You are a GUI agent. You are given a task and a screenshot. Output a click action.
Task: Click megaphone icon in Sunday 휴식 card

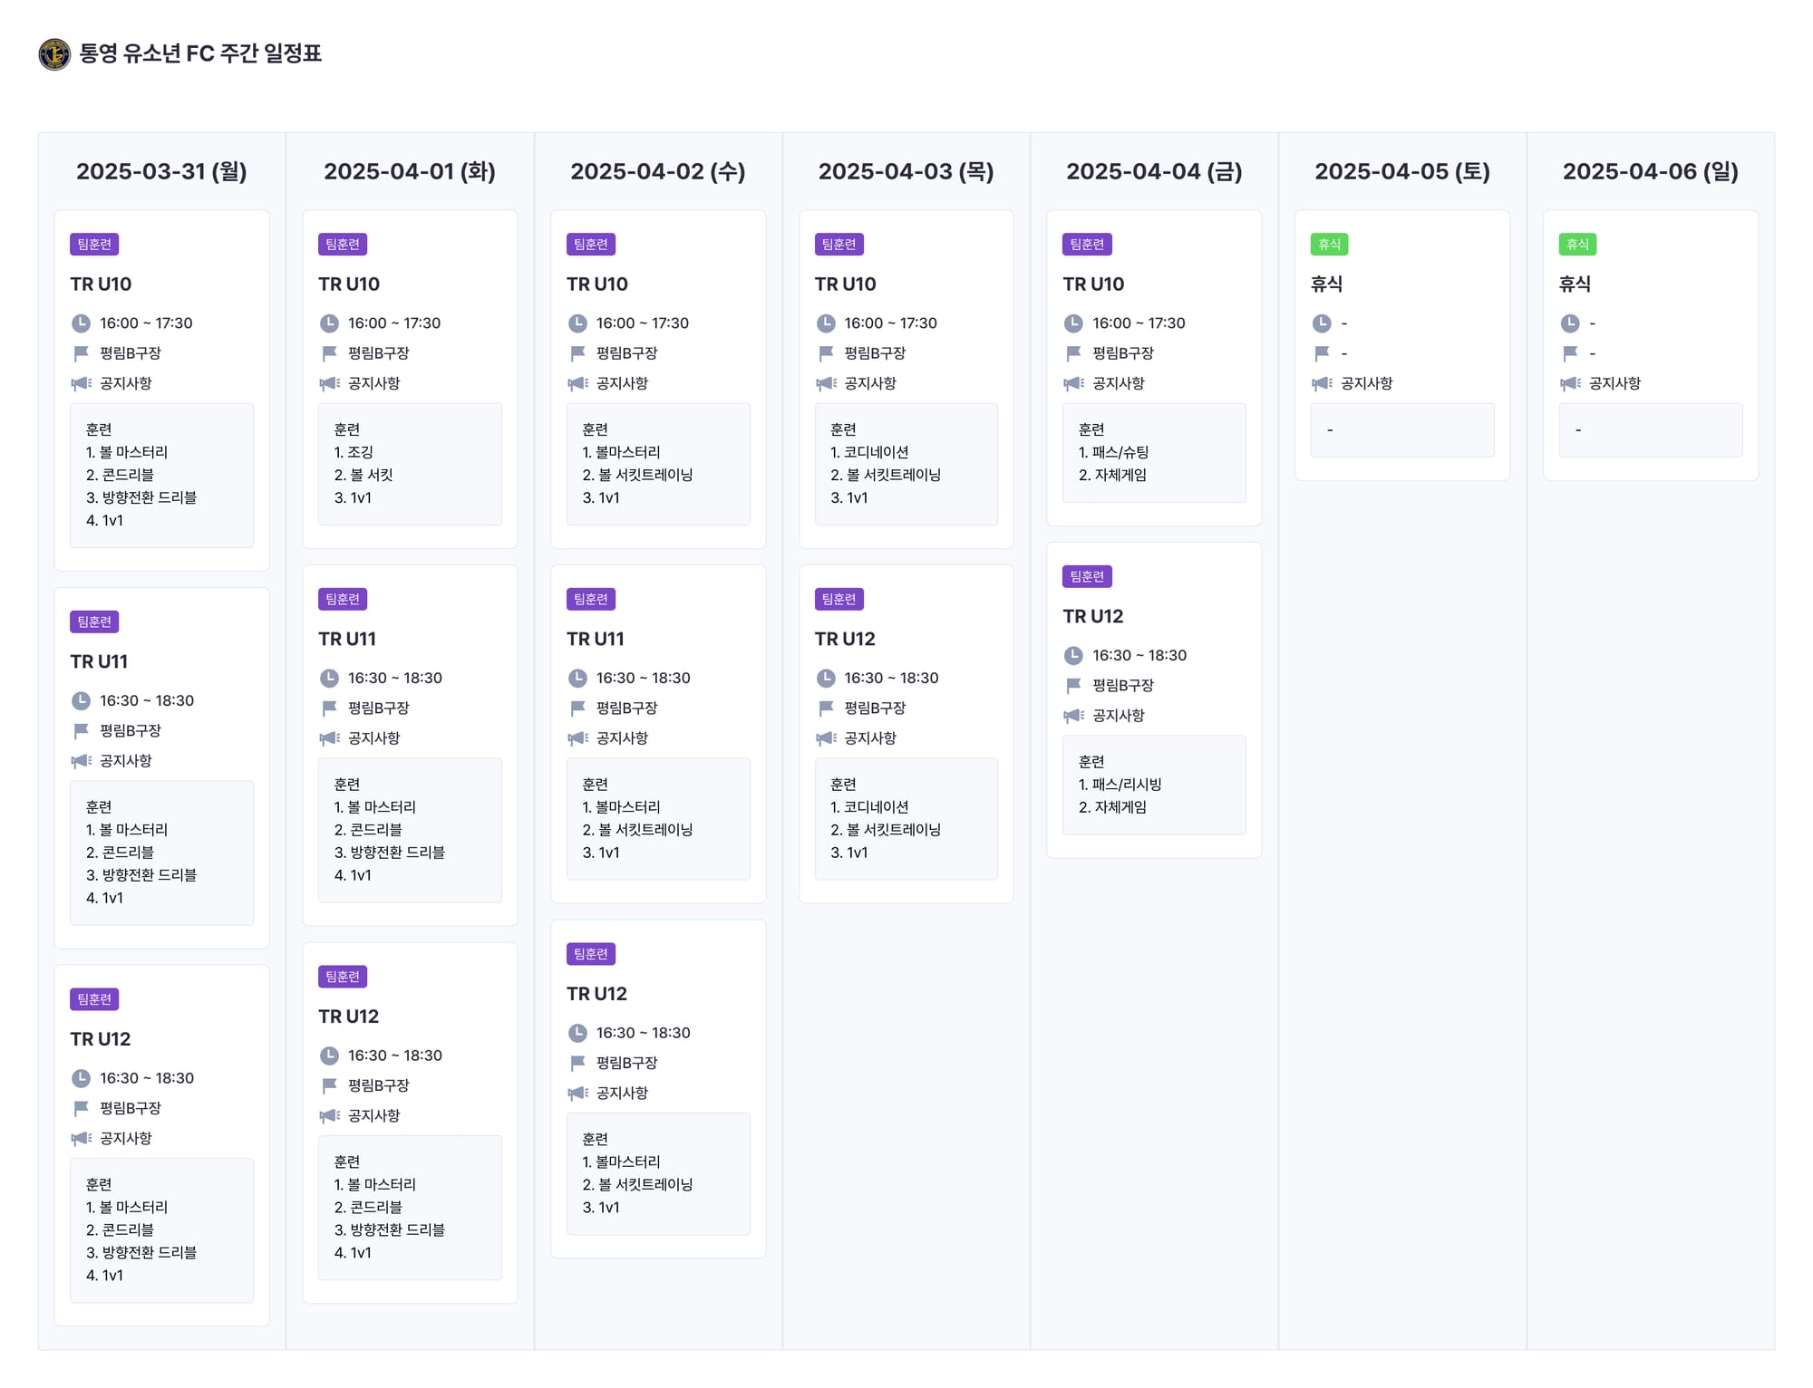(x=1570, y=383)
